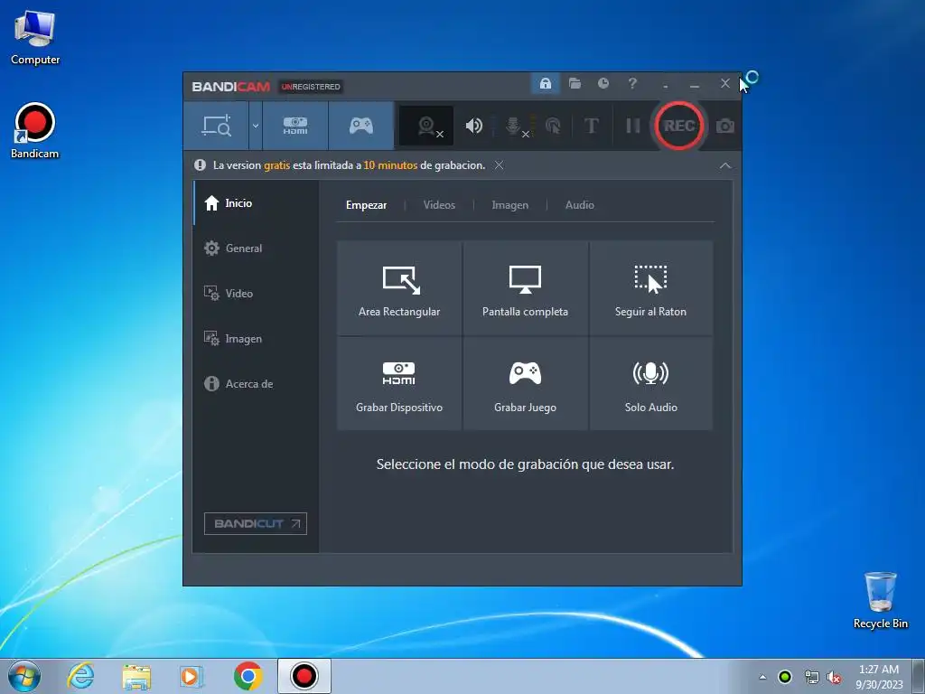Open the text overlay T icon
Image resolution: width=925 pixels, height=694 pixels.
(591, 126)
